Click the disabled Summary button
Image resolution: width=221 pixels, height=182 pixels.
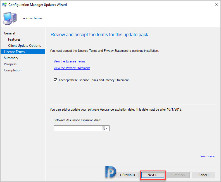point(178,175)
